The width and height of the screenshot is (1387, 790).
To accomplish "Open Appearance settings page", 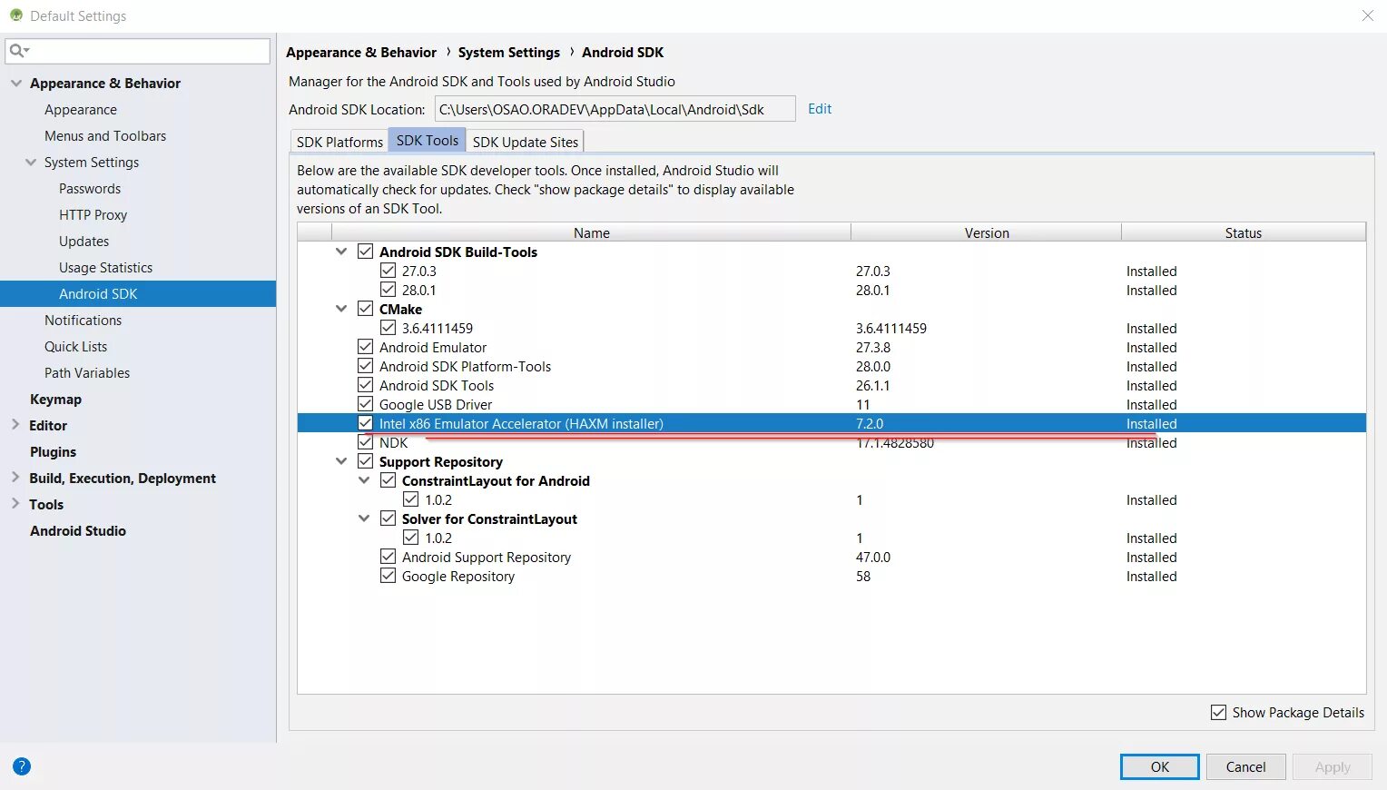I will coord(81,109).
